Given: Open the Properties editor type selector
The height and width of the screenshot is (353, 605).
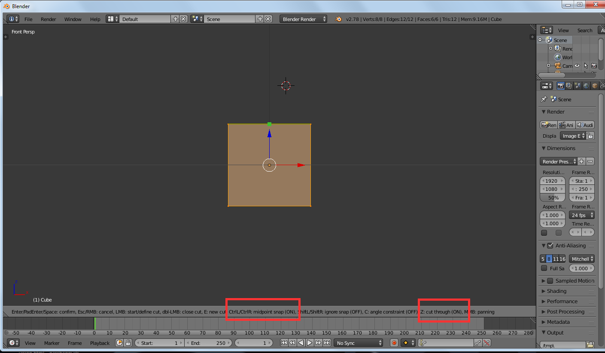Looking at the screenshot, I should tap(547, 86).
